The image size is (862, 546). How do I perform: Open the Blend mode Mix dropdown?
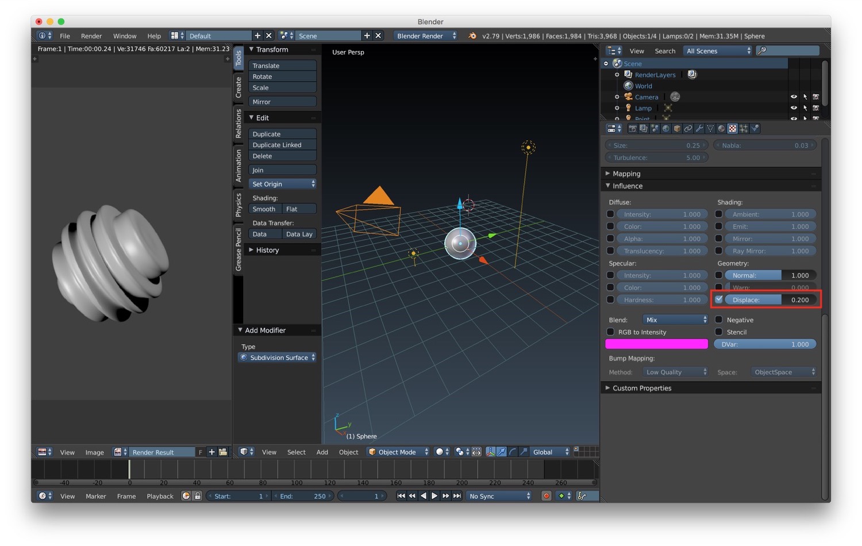click(675, 320)
